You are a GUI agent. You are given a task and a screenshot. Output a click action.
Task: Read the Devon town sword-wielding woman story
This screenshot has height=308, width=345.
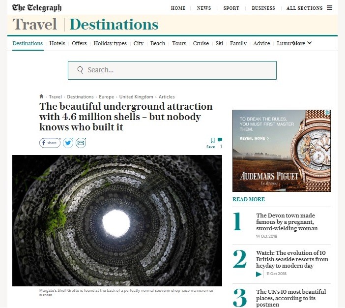[x=287, y=221]
